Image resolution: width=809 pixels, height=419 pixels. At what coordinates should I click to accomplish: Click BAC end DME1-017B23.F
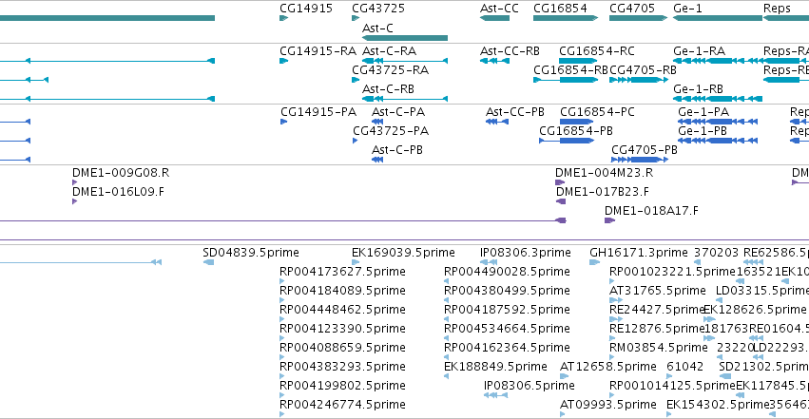[x=603, y=192]
